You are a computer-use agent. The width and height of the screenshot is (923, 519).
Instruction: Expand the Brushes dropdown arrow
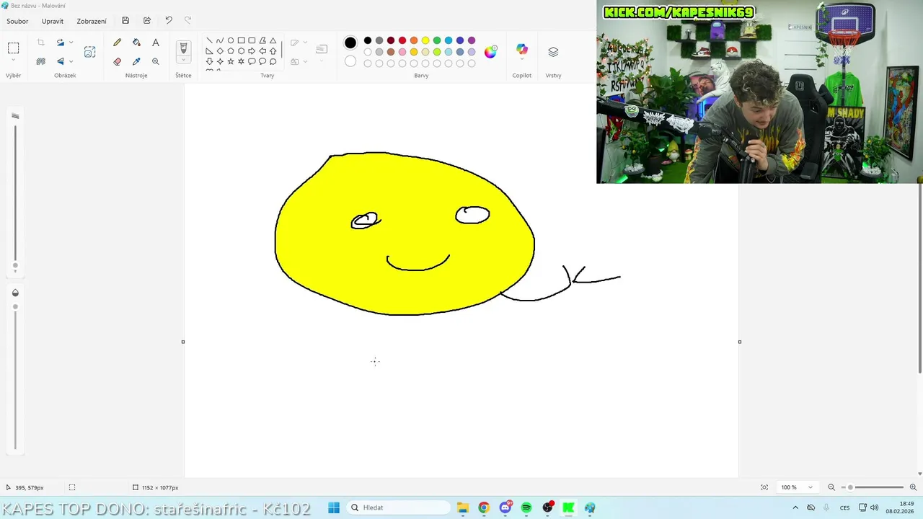(x=183, y=60)
